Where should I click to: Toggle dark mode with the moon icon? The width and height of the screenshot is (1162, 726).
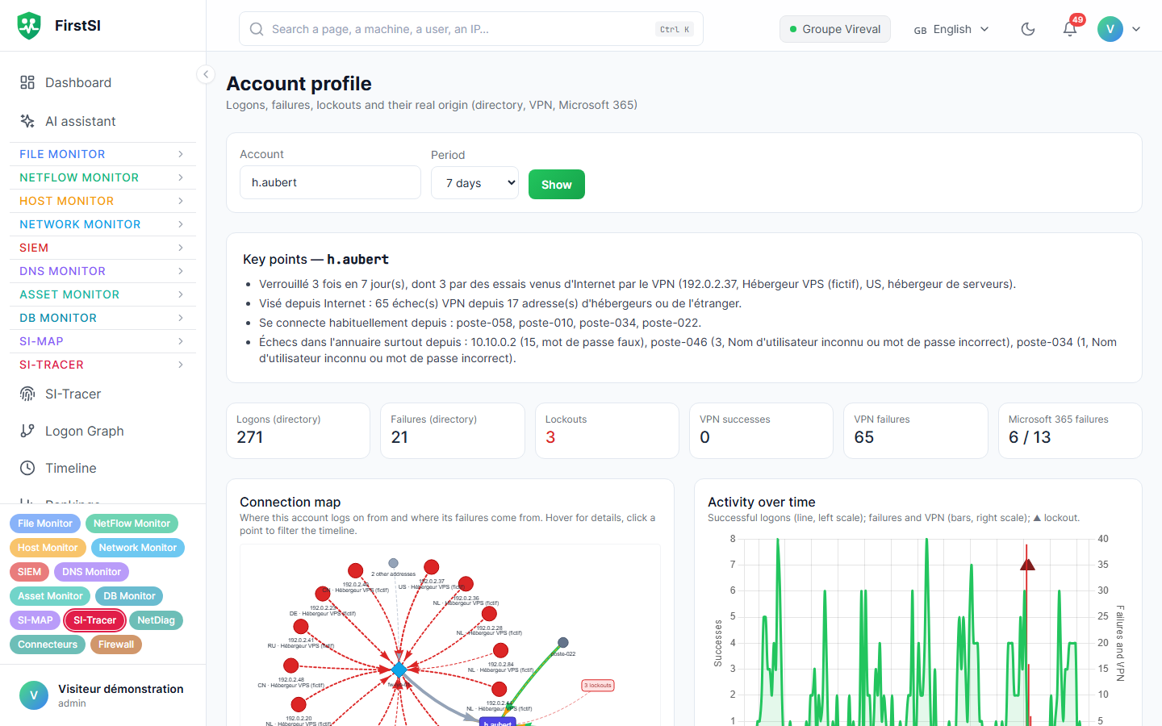[x=1028, y=29]
